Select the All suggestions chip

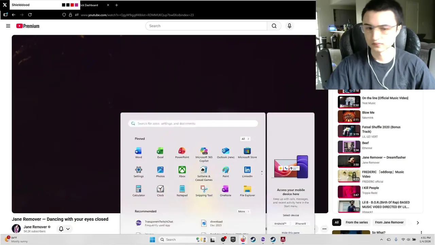coord(336,223)
